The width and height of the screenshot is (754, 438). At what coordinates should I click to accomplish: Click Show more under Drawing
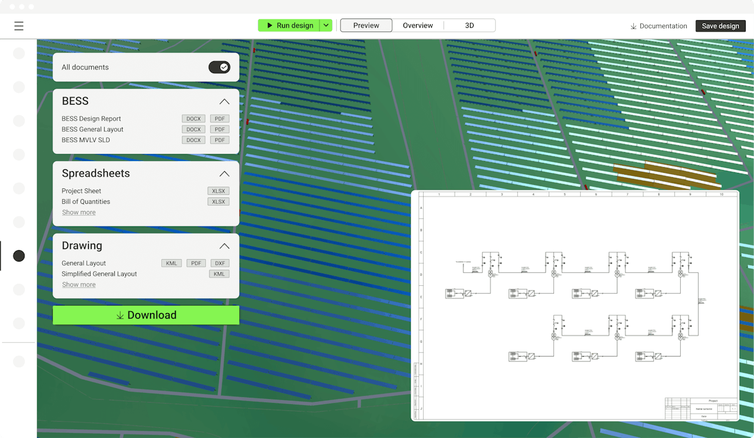[x=79, y=285]
